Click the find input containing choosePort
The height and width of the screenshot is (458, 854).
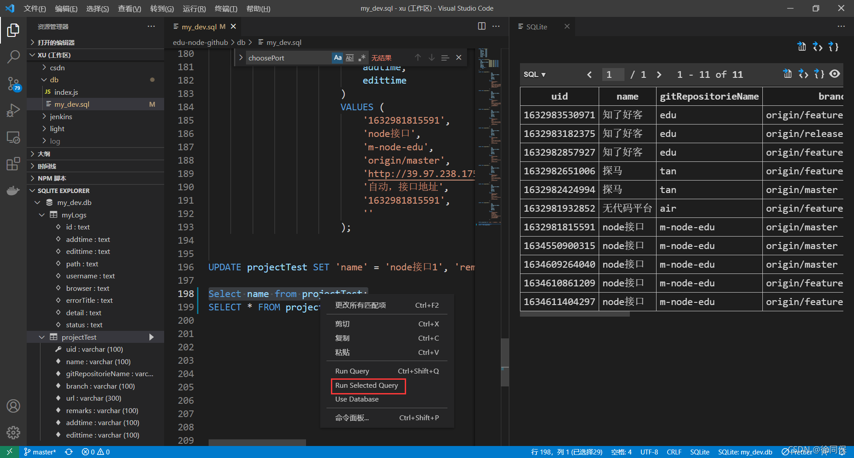tap(288, 58)
